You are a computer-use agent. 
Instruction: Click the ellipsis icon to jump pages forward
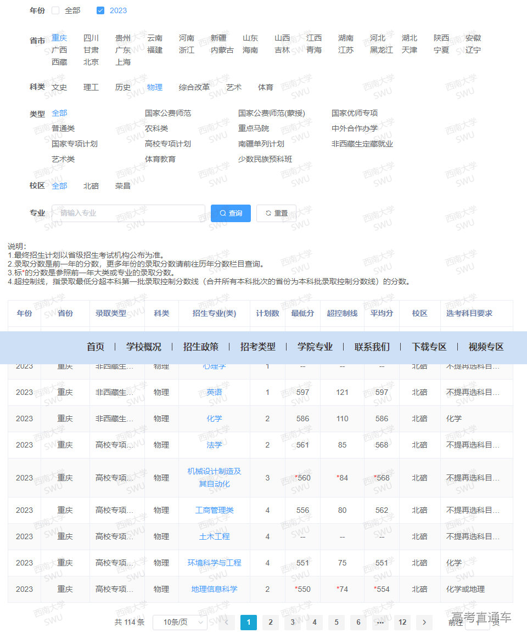point(380,623)
